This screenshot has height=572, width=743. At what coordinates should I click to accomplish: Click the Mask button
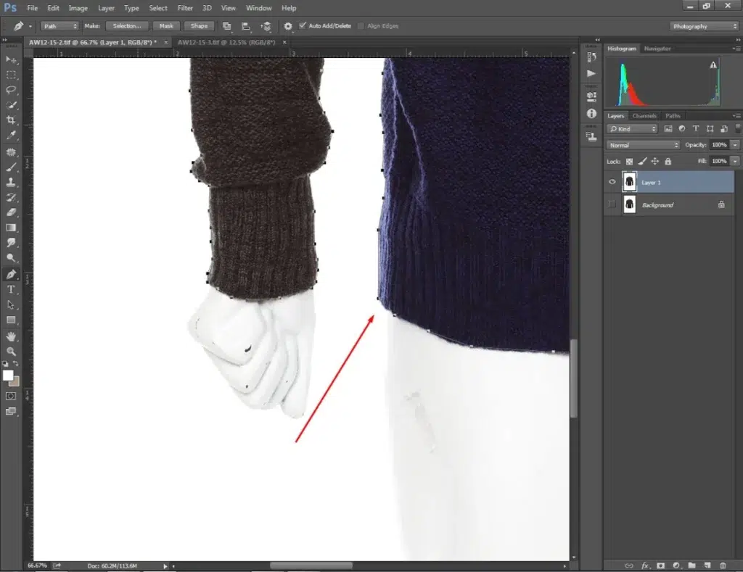point(166,26)
